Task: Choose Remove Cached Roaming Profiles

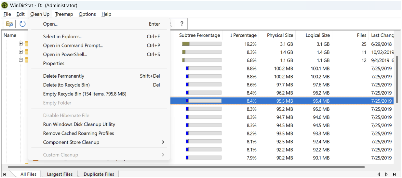Action: coord(99,133)
